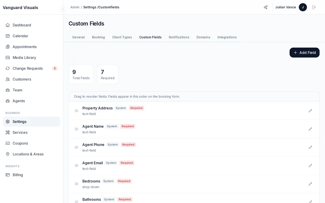Click the Agents icon in sidebar
The image size is (325, 203).
pos(8,101)
